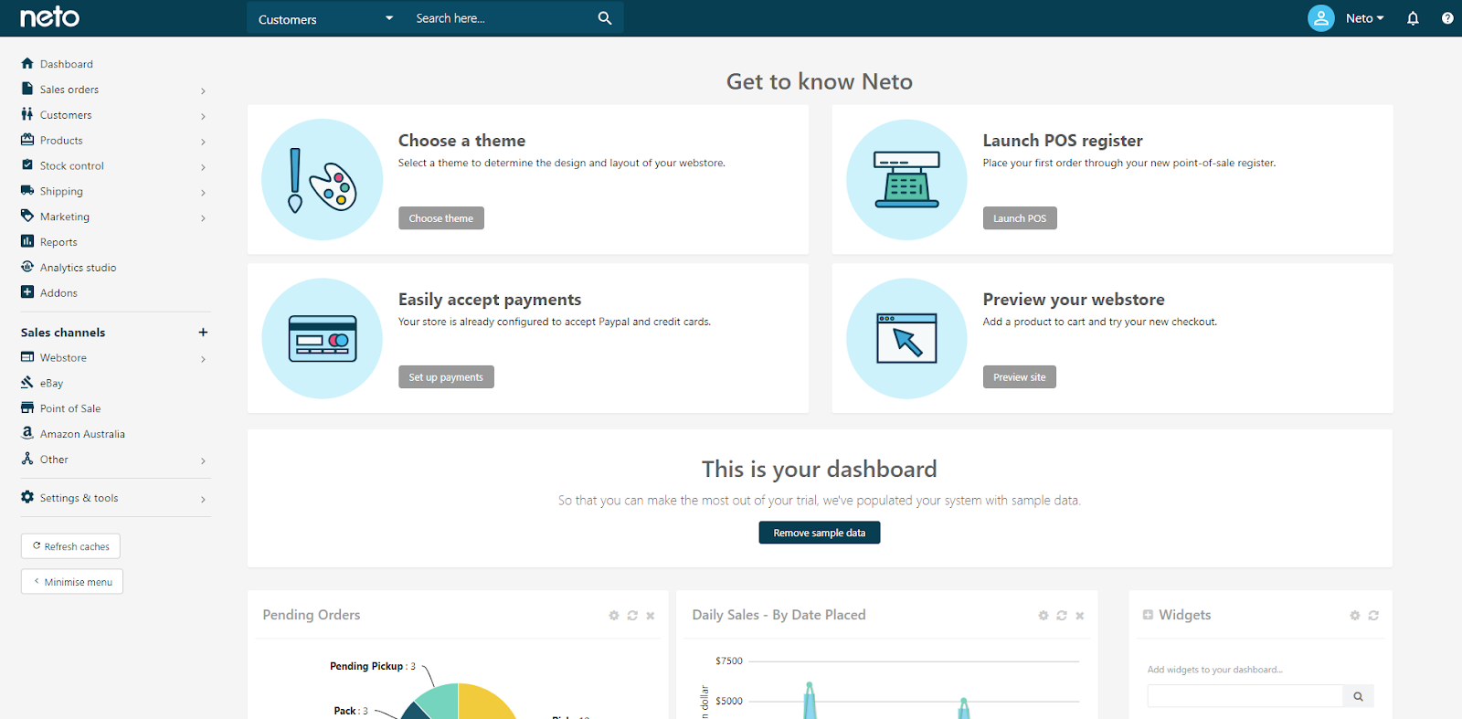Click the Reports chart icon
The height and width of the screenshot is (719, 1462).
27,241
